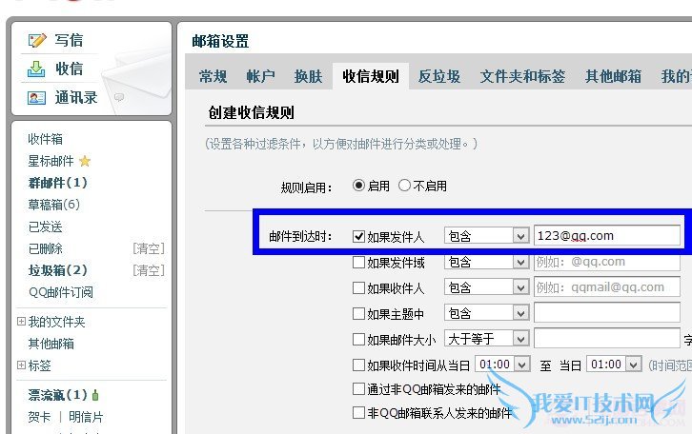
Task: Click 清空 next to 已删除
Action: tap(149, 248)
